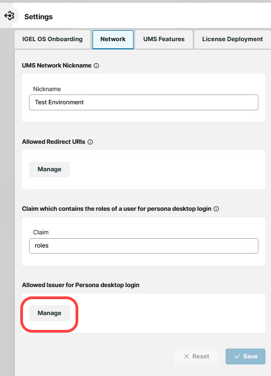Click the Settings gear icon
This screenshot has height=376, width=271.
9,16
